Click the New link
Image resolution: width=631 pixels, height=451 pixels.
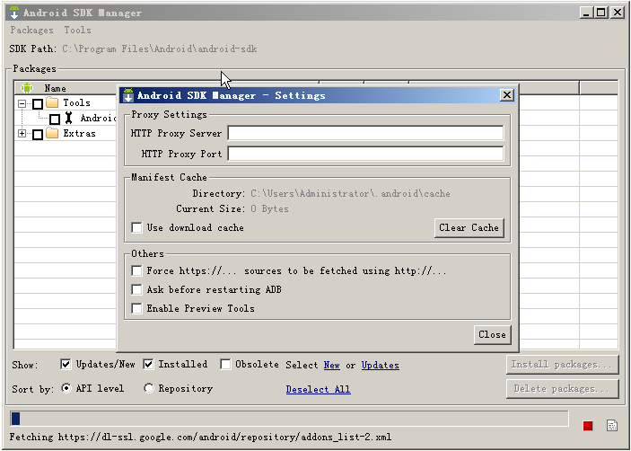(x=331, y=366)
